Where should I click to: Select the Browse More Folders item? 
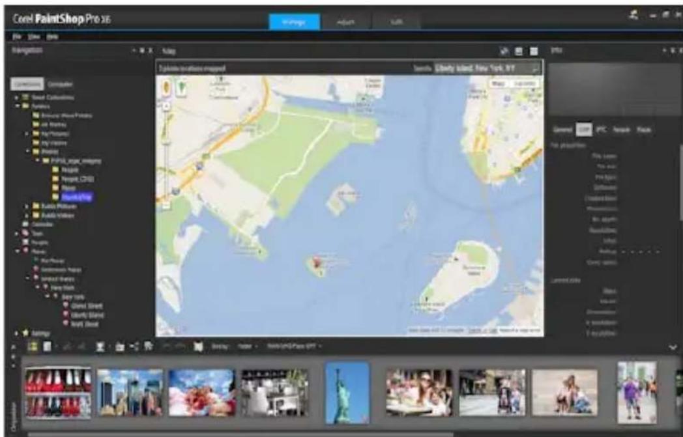click(x=66, y=116)
